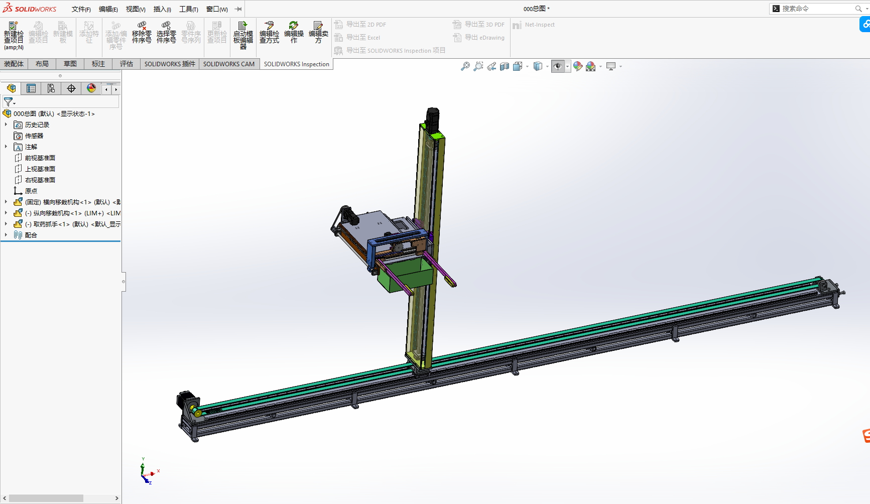Image resolution: width=870 pixels, height=504 pixels.
Task: Open 插入(I) menu
Action: tap(162, 9)
